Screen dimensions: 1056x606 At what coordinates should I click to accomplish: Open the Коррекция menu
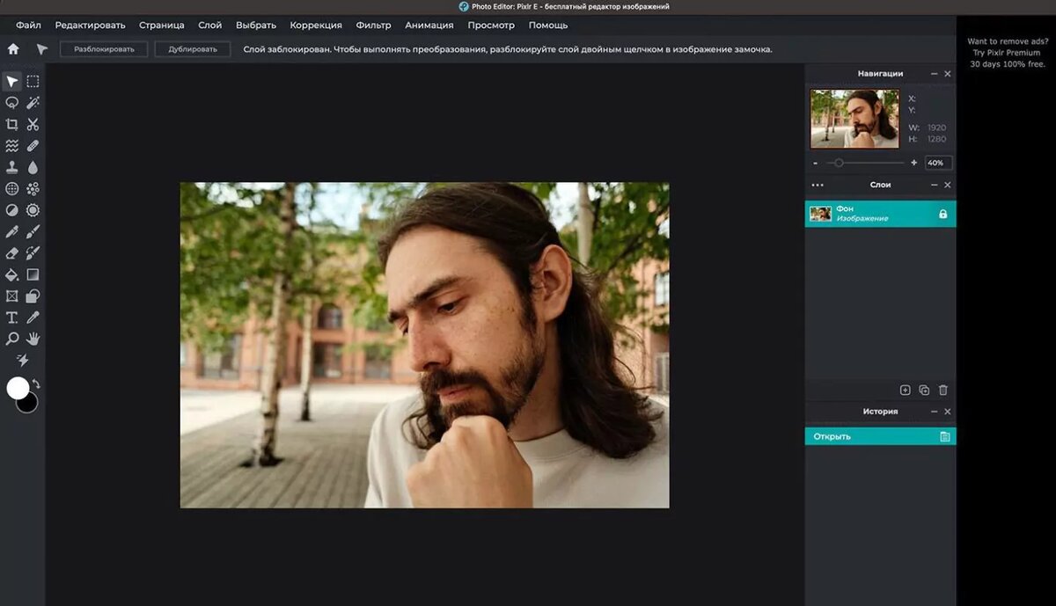[316, 26]
